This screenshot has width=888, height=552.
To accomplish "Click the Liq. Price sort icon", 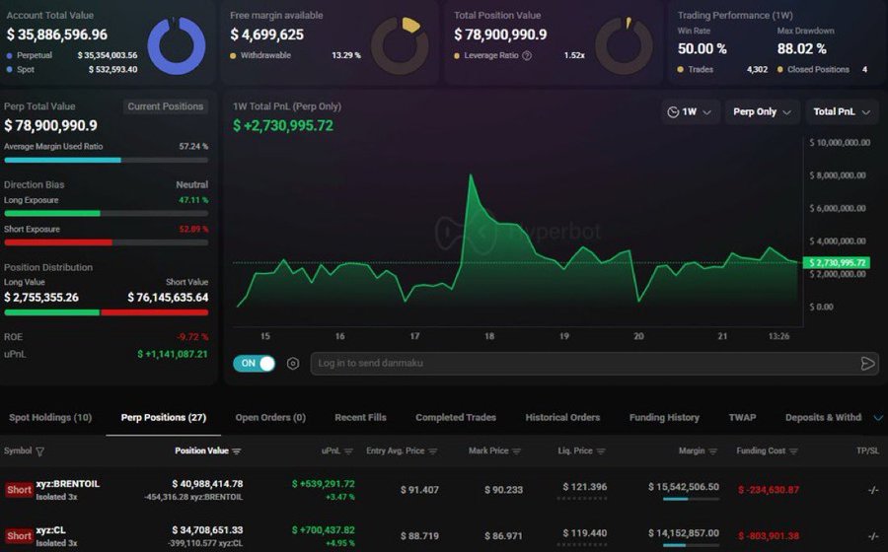I will point(601,451).
